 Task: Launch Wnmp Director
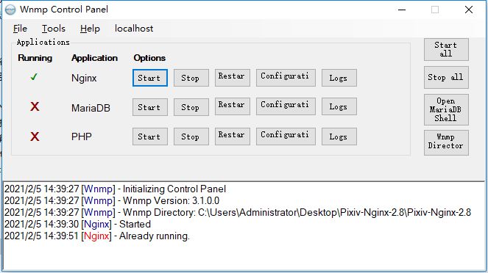pos(446,142)
